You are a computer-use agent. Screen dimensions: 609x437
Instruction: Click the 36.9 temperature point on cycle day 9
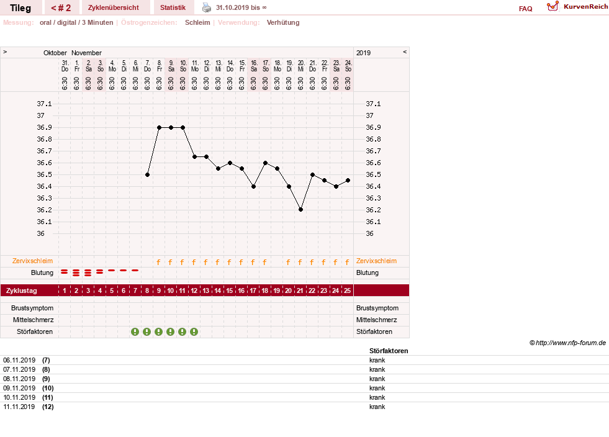click(160, 127)
